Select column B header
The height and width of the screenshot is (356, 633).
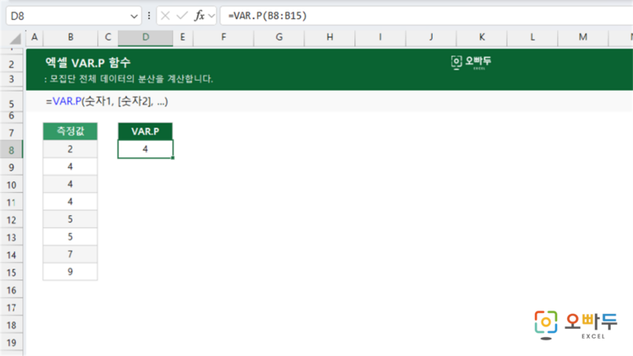coord(71,37)
